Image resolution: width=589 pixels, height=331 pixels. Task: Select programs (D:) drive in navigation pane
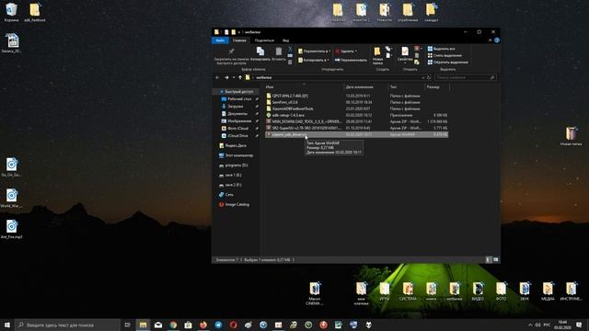tap(236, 165)
